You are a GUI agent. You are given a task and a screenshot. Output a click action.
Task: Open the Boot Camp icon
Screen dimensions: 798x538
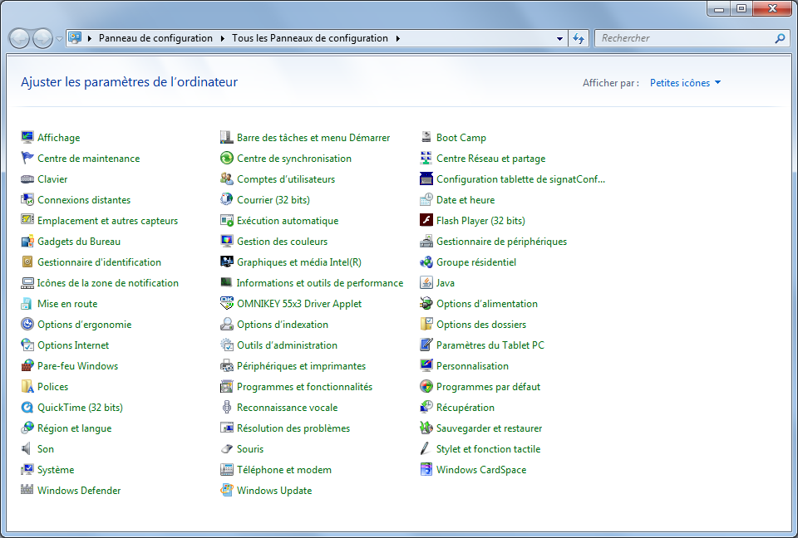pos(426,137)
